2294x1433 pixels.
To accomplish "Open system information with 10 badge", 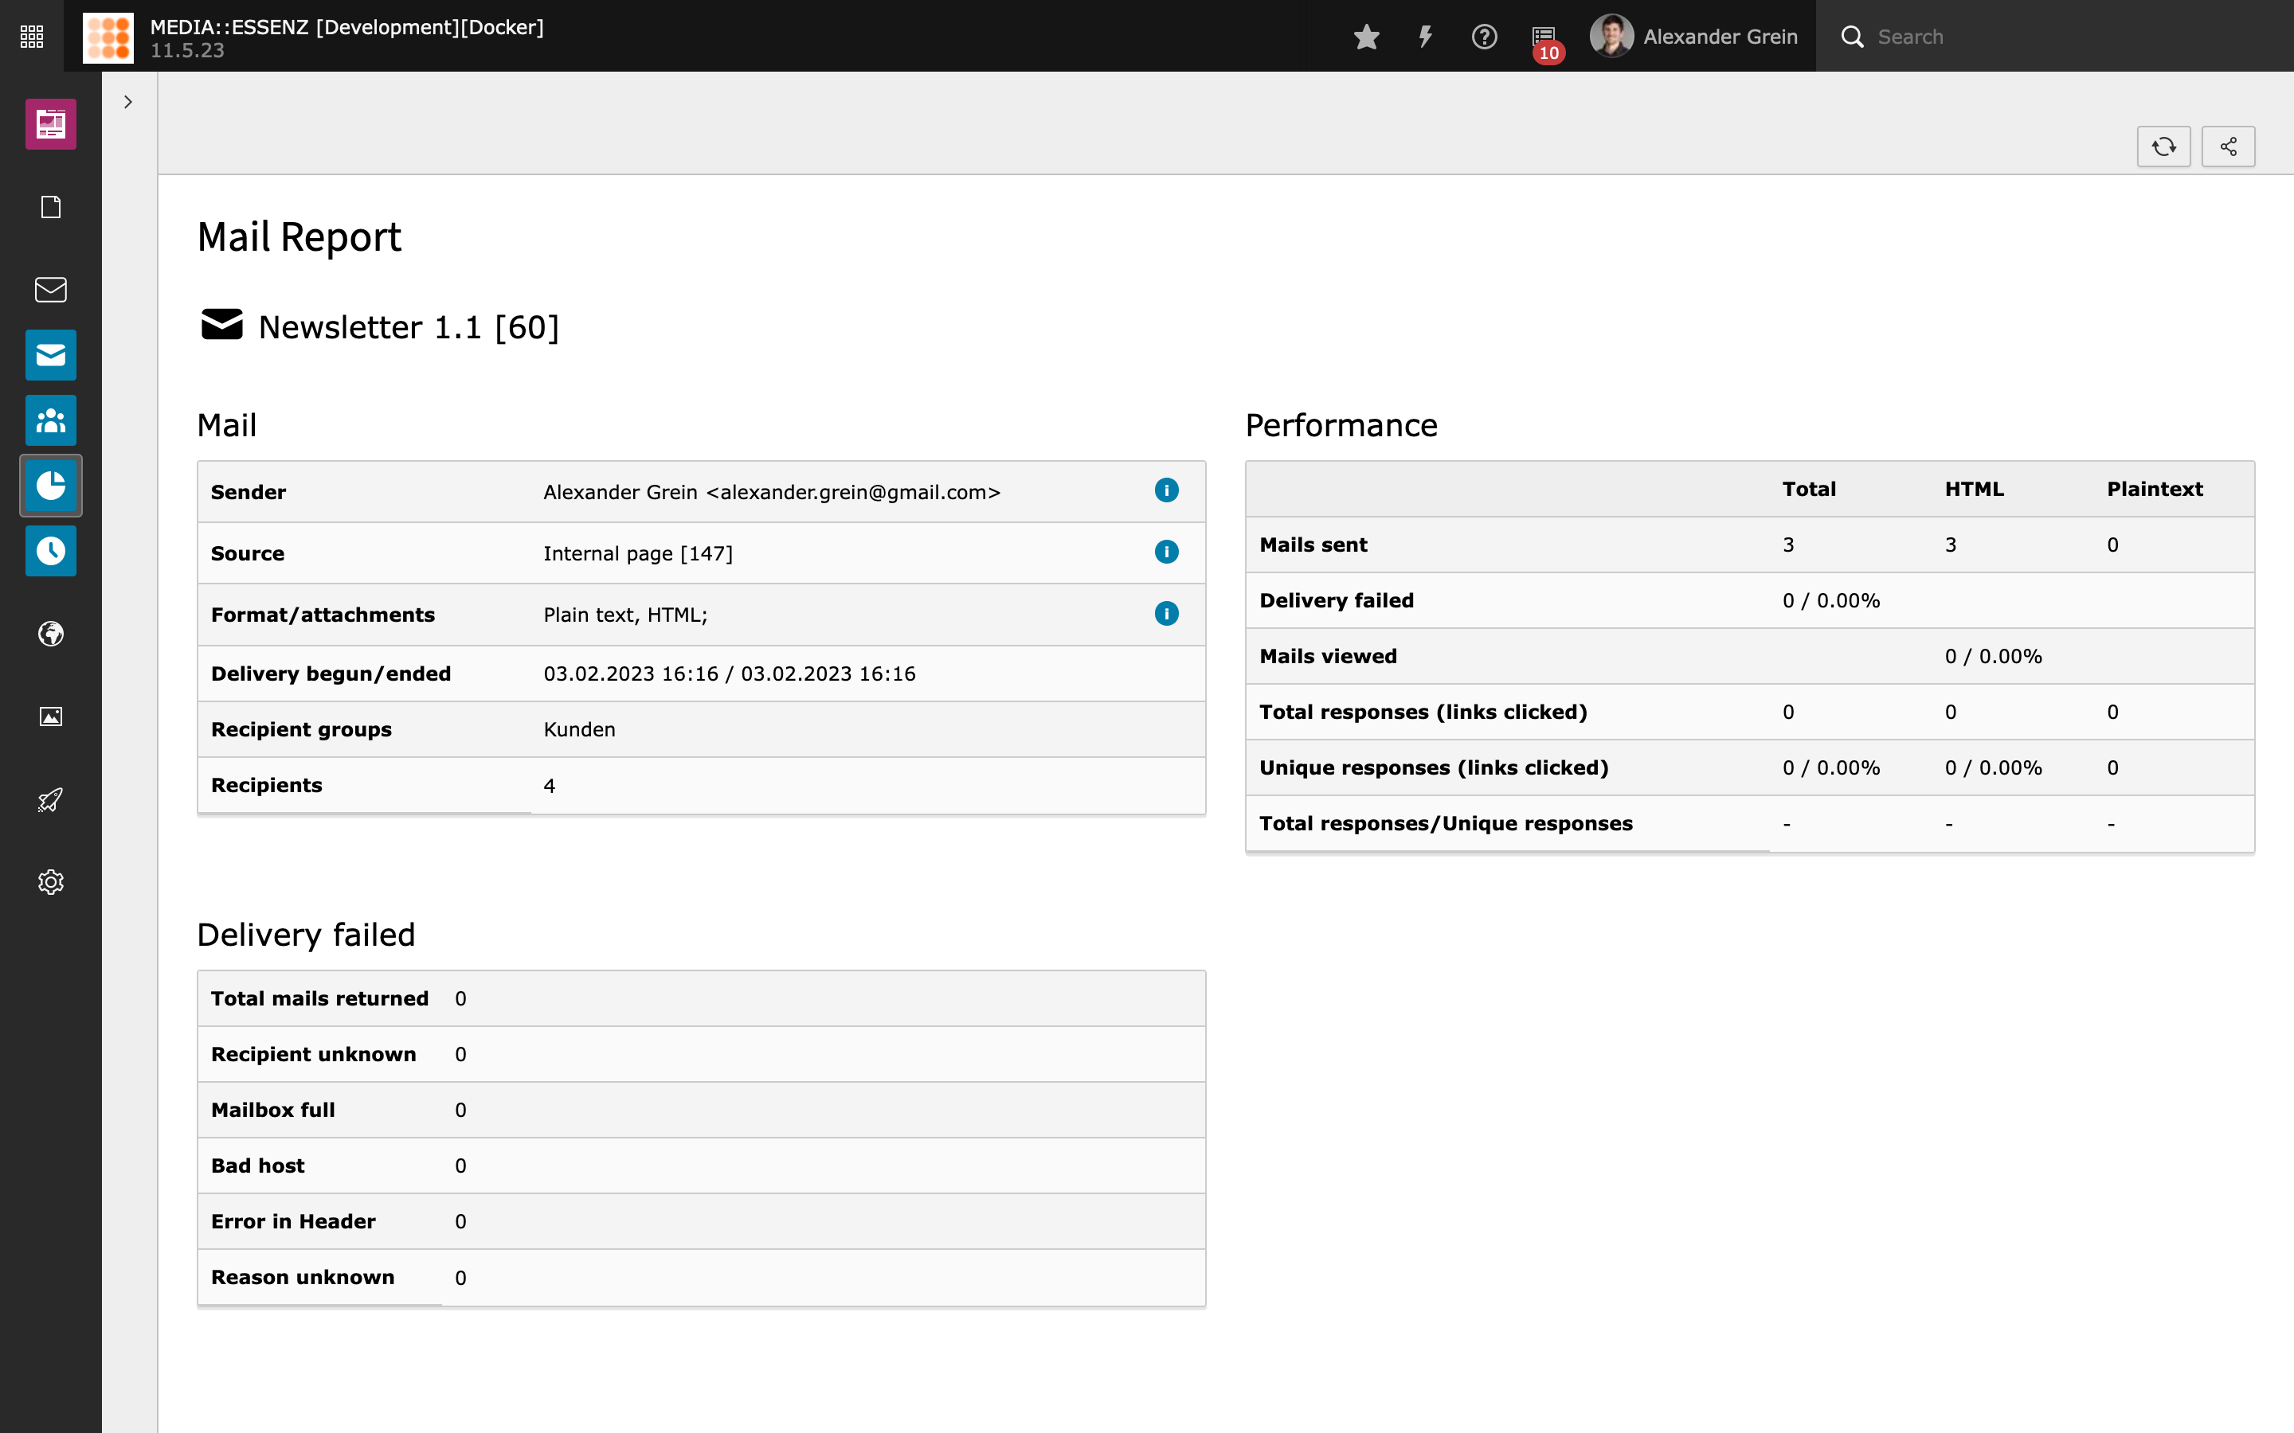I will coord(1544,36).
